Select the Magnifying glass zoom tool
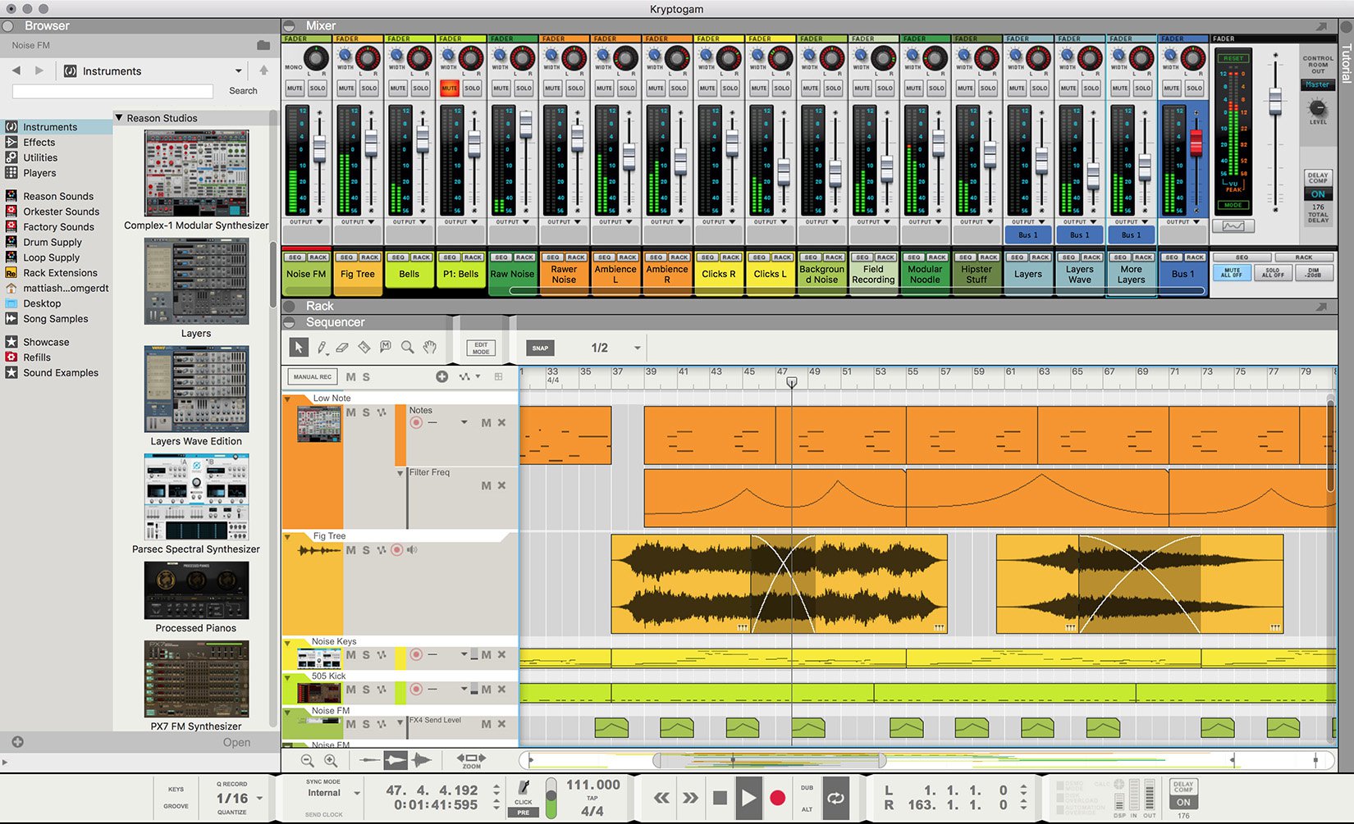This screenshot has width=1354, height=824. tap(407, 348)
